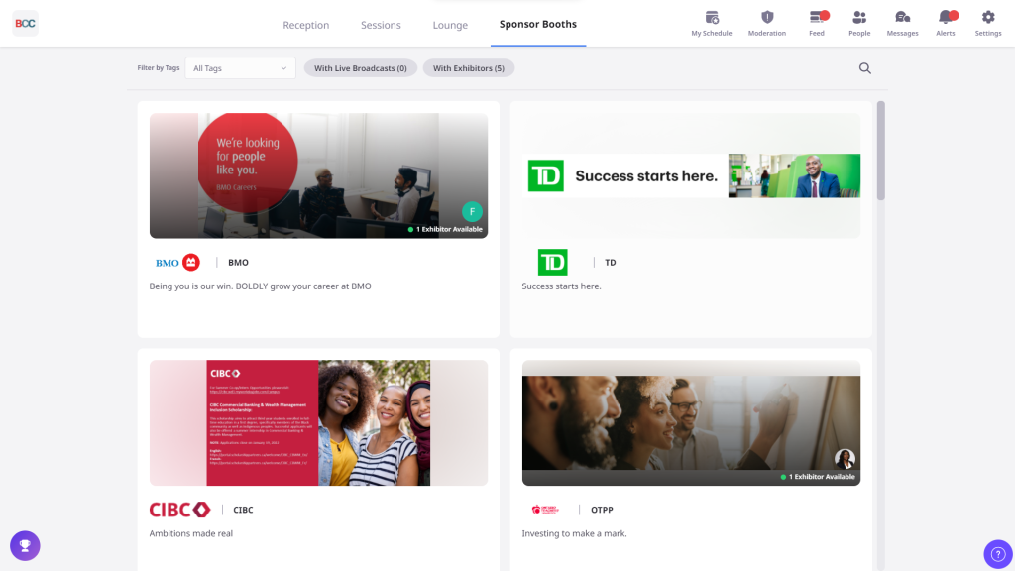Click the BMO booth name text

tap(238, 262)
